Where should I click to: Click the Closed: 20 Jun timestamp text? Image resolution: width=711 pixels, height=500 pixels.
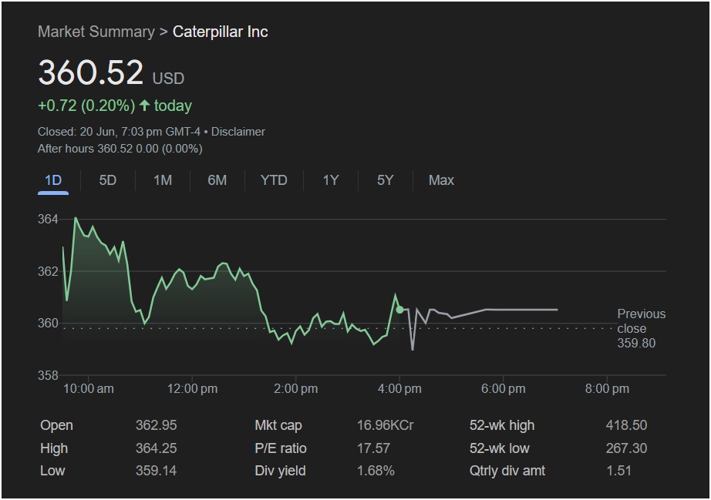click(119, 132)
